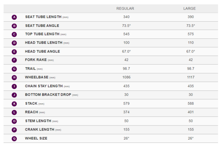222x147 pixels.
Task: Click the L purple marker
Action: coord(14,113)
